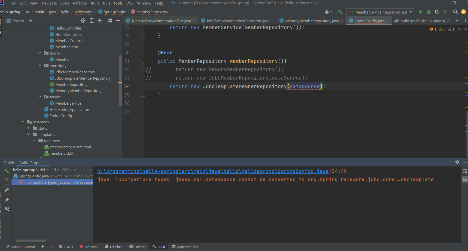Click SpringConfig breadcrumb in navigation bar
468x251 pixels.
[115, 12]
